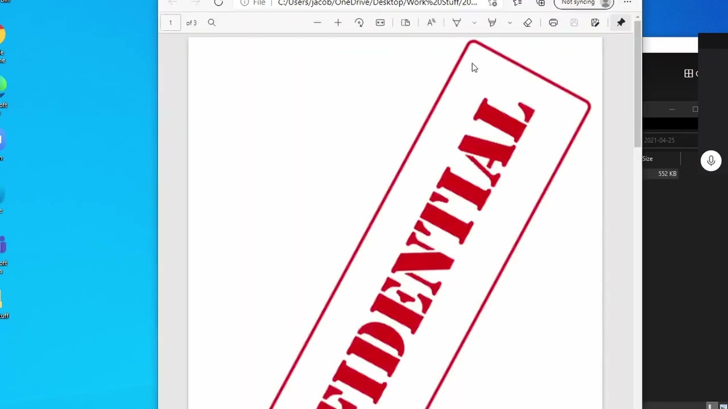Switch to the page view layout
Image resolution: width=728 pixels, height=409 pixels.
tap(406, 23)
